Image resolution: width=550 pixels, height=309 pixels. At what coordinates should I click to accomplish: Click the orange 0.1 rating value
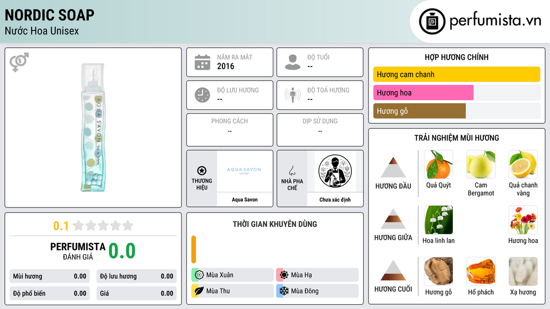pyautogui.click(x=61, y=226)
